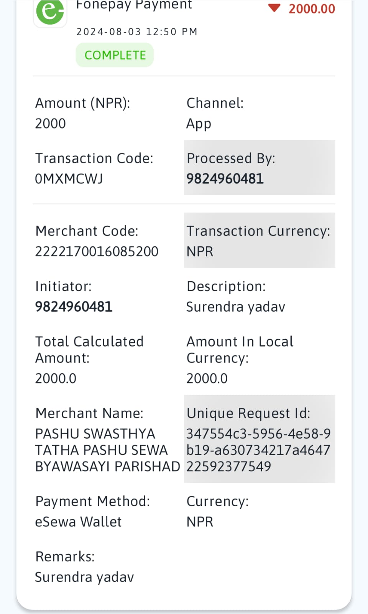The width and height of the screenshot is (368, 614).
Task: Tap the Processed By number 9824960481
Action: point(225,179)
